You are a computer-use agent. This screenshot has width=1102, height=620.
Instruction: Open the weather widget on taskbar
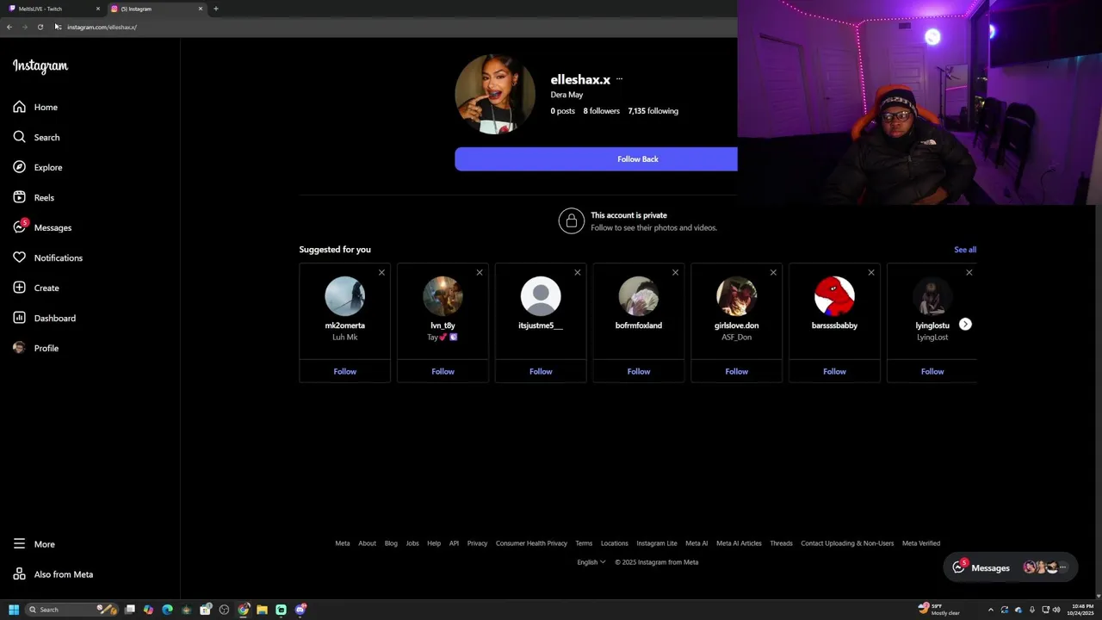click(939, 610)
